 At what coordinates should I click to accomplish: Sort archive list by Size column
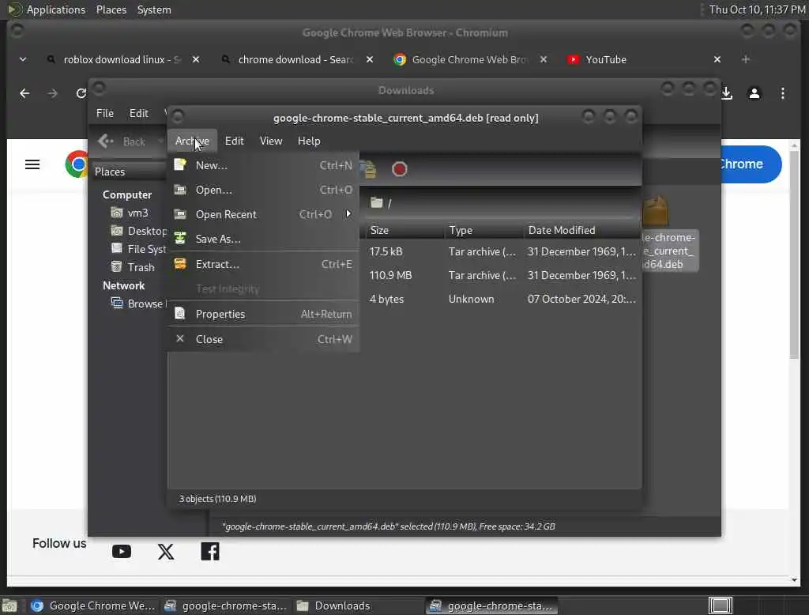pos(405,230)
